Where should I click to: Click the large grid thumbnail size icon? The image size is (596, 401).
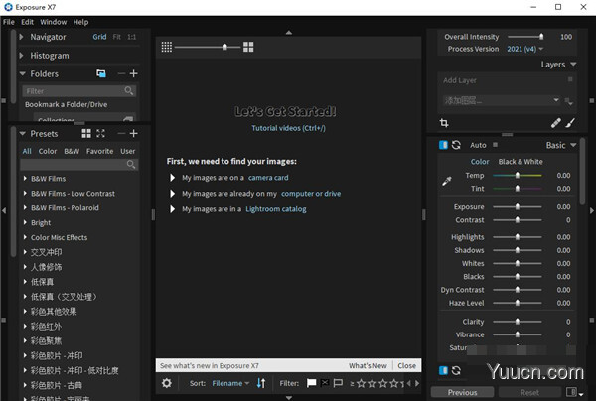(248, 47)
